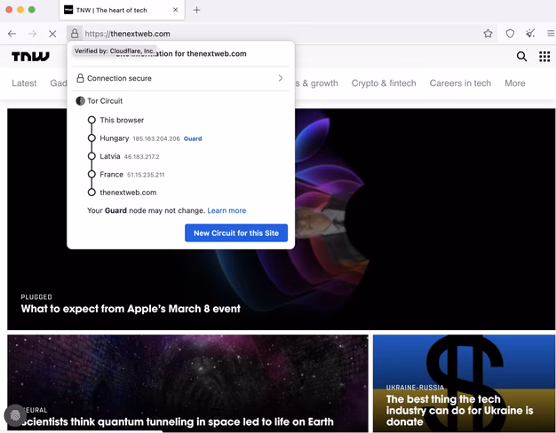Click the Tor Circuit onion icon
Screen dimensions: 556x433
pyautogui.click(x=81, y=101)
